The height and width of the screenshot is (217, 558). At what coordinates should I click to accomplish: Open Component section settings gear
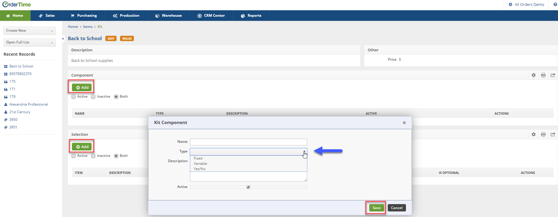(534, 75)
